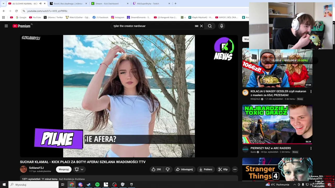
Task: Open Epic Games Launcher from taskbar
Action: 131,185
